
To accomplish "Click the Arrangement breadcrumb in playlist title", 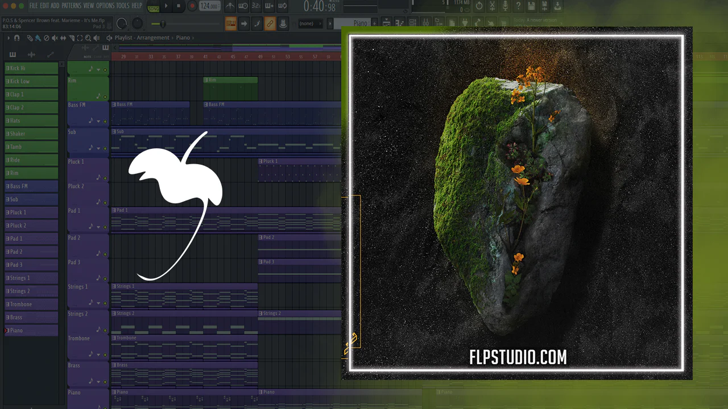I will click(x=153, y=38).
